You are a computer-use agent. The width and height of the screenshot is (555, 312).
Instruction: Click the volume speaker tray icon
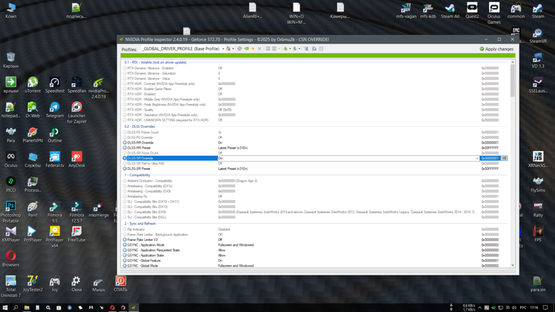514,308
